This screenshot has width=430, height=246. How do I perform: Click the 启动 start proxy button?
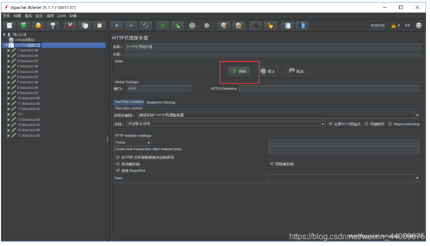point(239,71)
